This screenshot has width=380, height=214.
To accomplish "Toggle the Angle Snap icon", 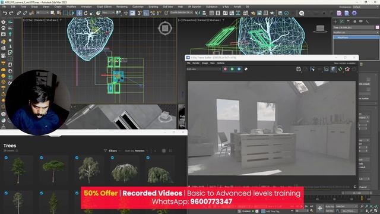I will tap(146, 13).
